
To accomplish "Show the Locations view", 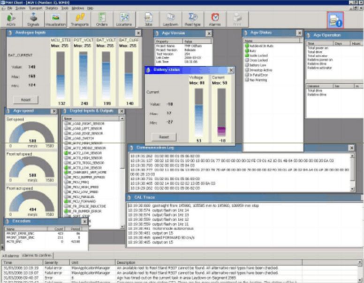I will point(124,19).
